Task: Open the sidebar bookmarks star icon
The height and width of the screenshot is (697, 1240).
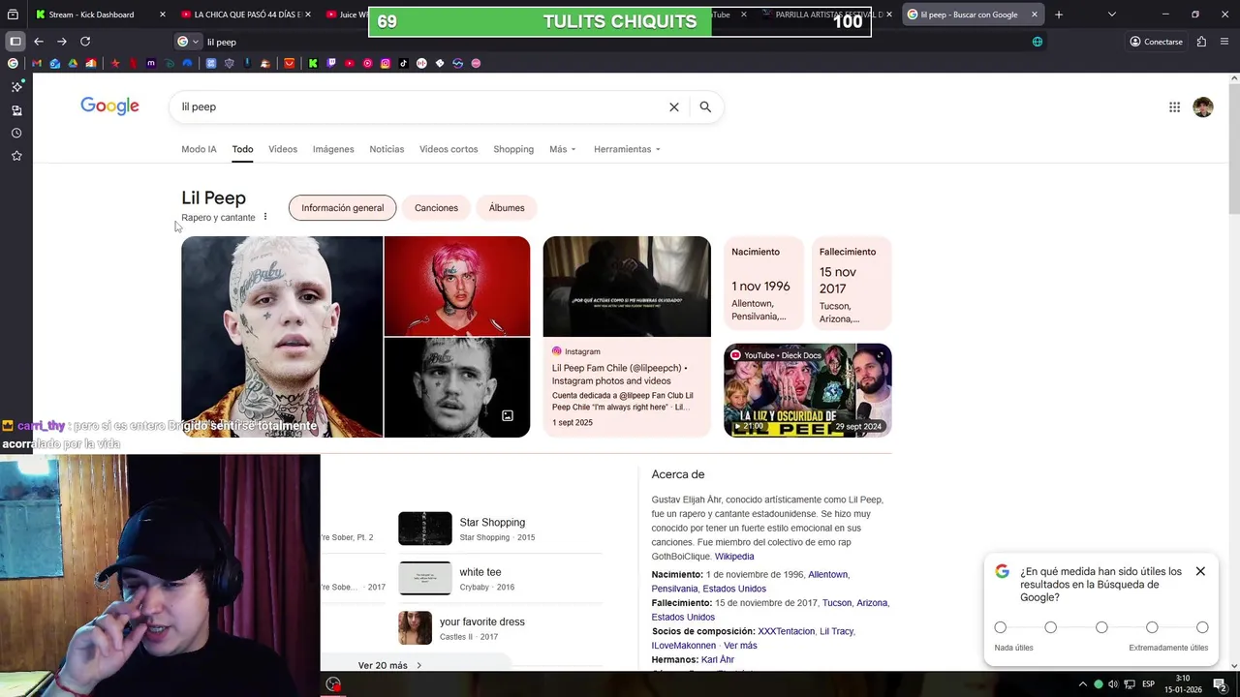Action: [16, 156]
